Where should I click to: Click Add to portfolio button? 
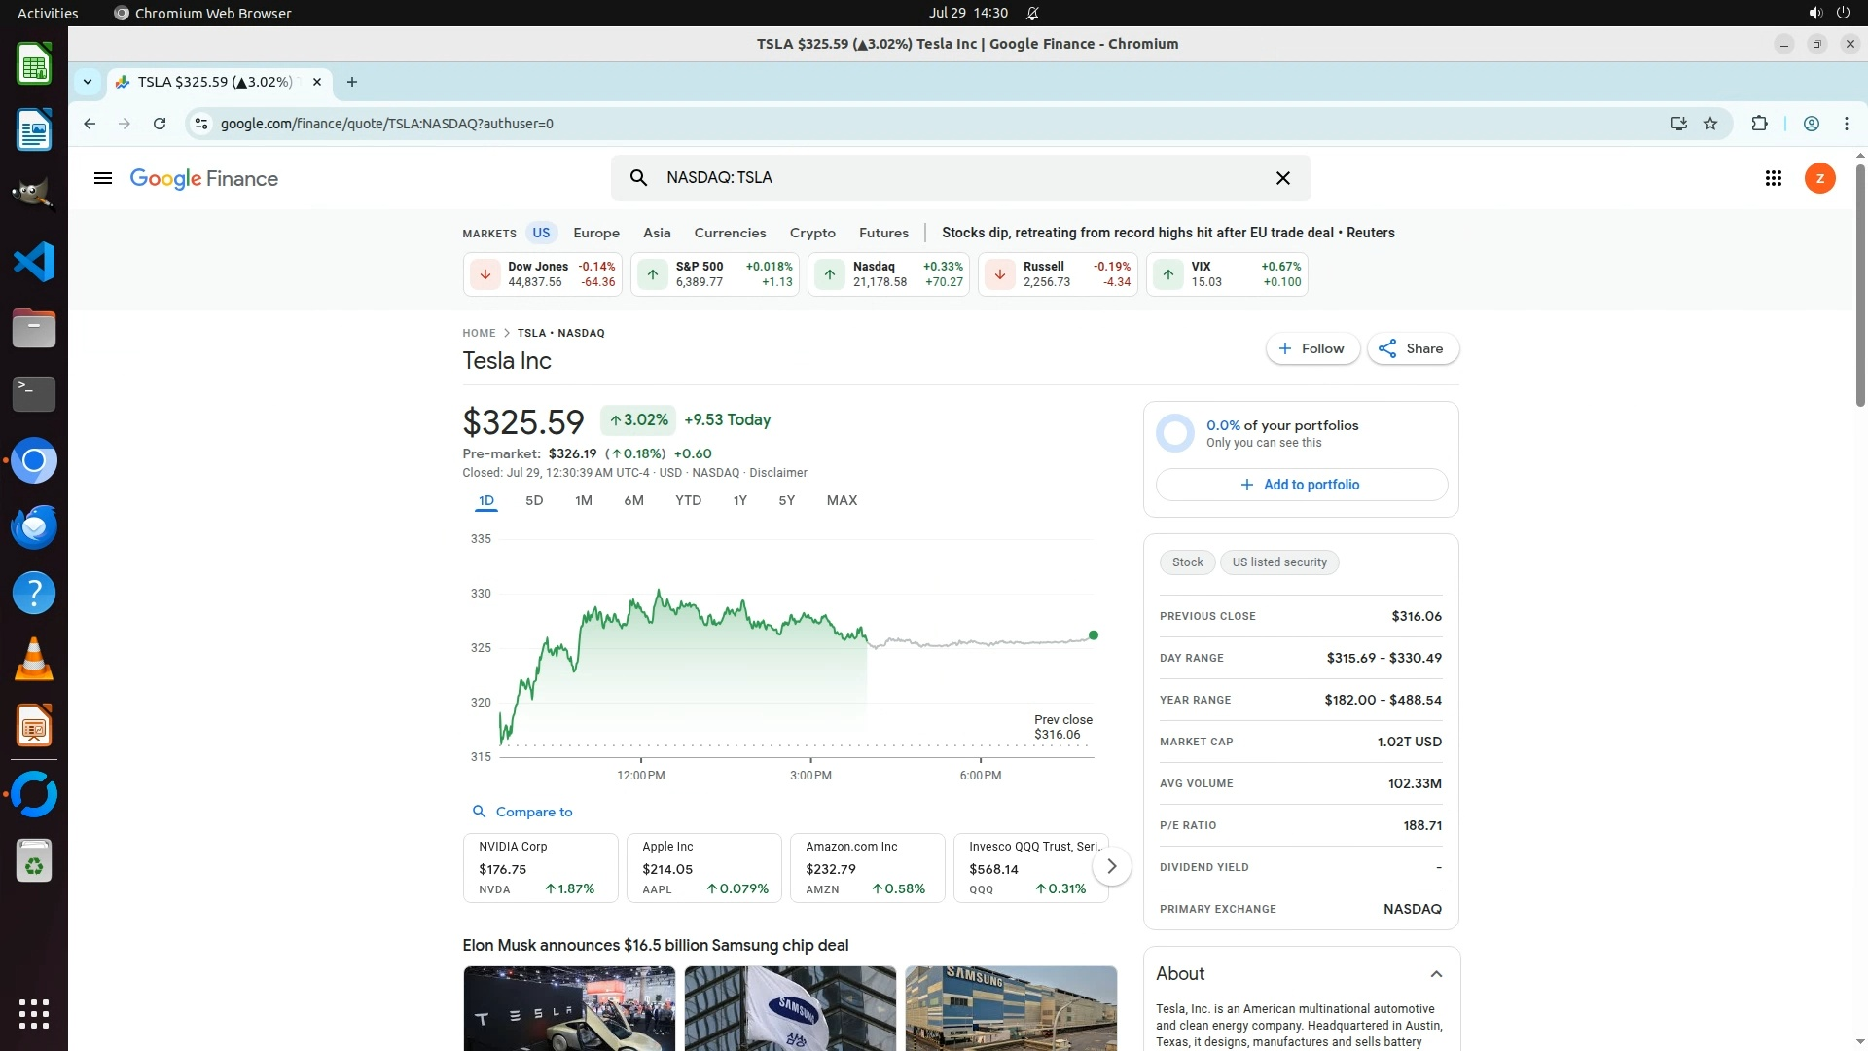coord(1301,485)
